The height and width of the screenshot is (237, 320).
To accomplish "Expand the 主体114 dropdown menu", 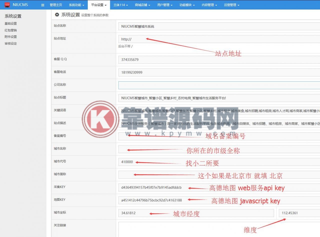I will (x=120, y=5).
